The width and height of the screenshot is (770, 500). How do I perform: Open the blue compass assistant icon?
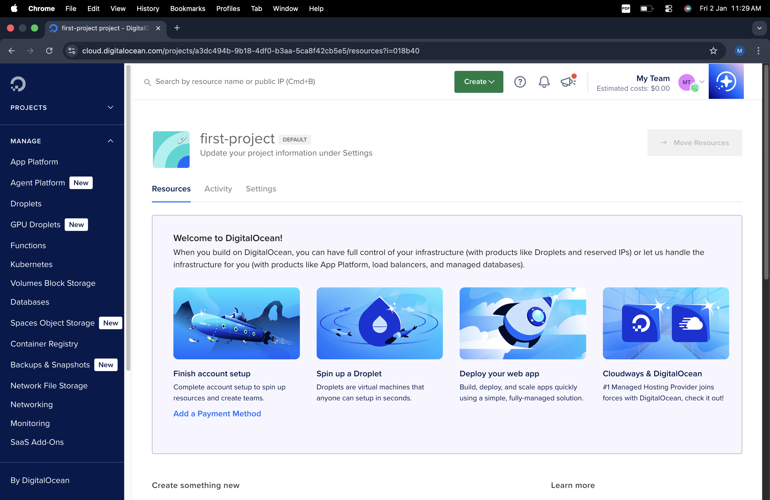pyautogui.click(x=726, y=81)
